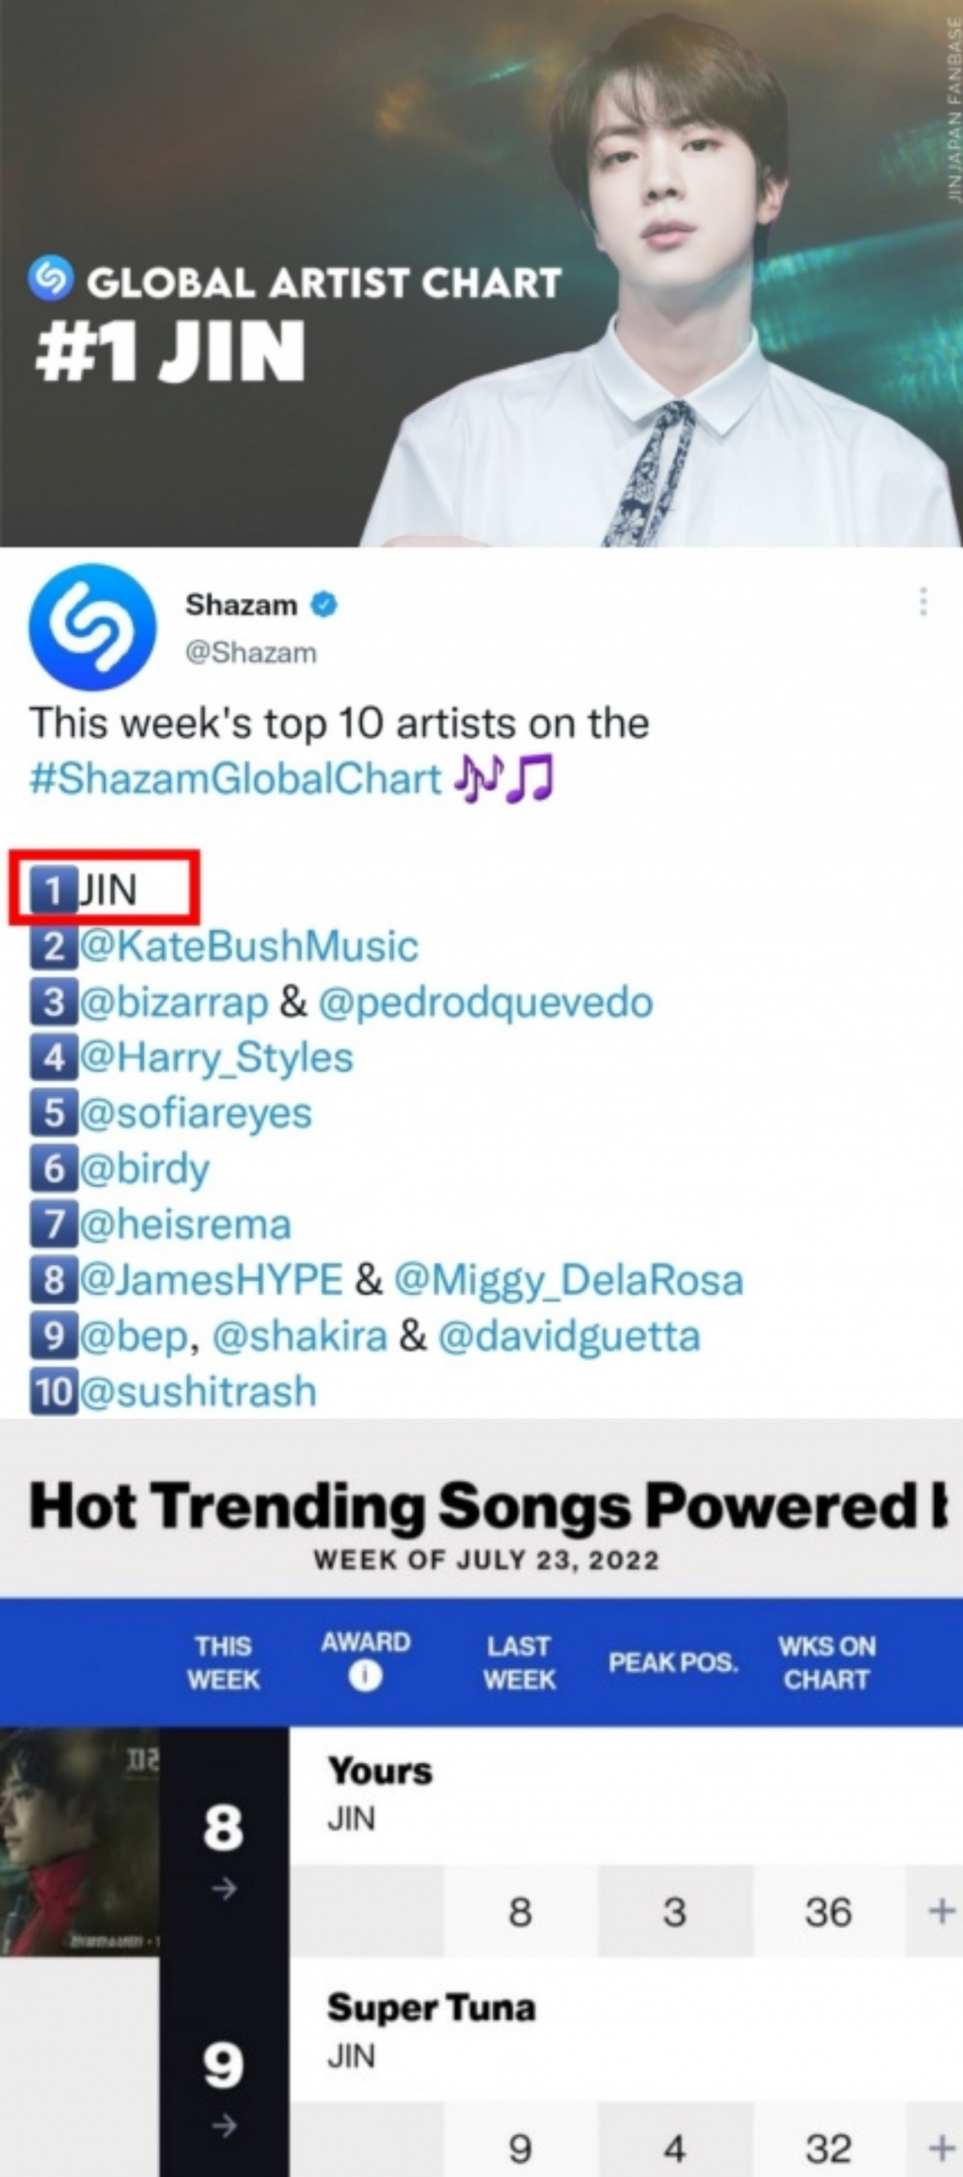This screenshot has width=963, height=2177.
Task: Click the Award info icon
Action: (366, 1676)
